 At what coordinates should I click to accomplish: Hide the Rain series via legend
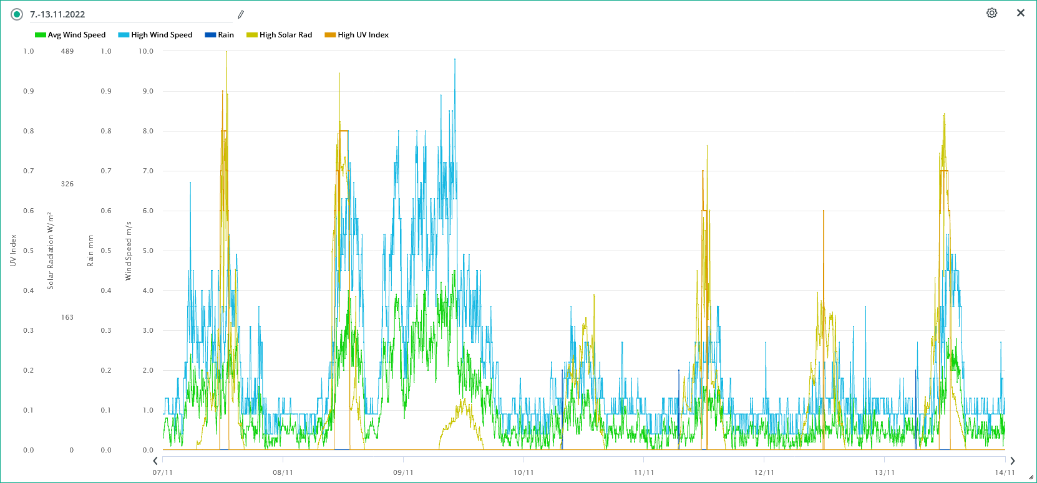coord(225,35)
